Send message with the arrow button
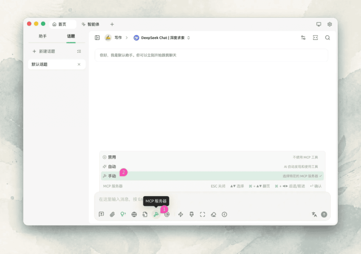The height and width of the screenshot is (254, 361). (324, 214)
